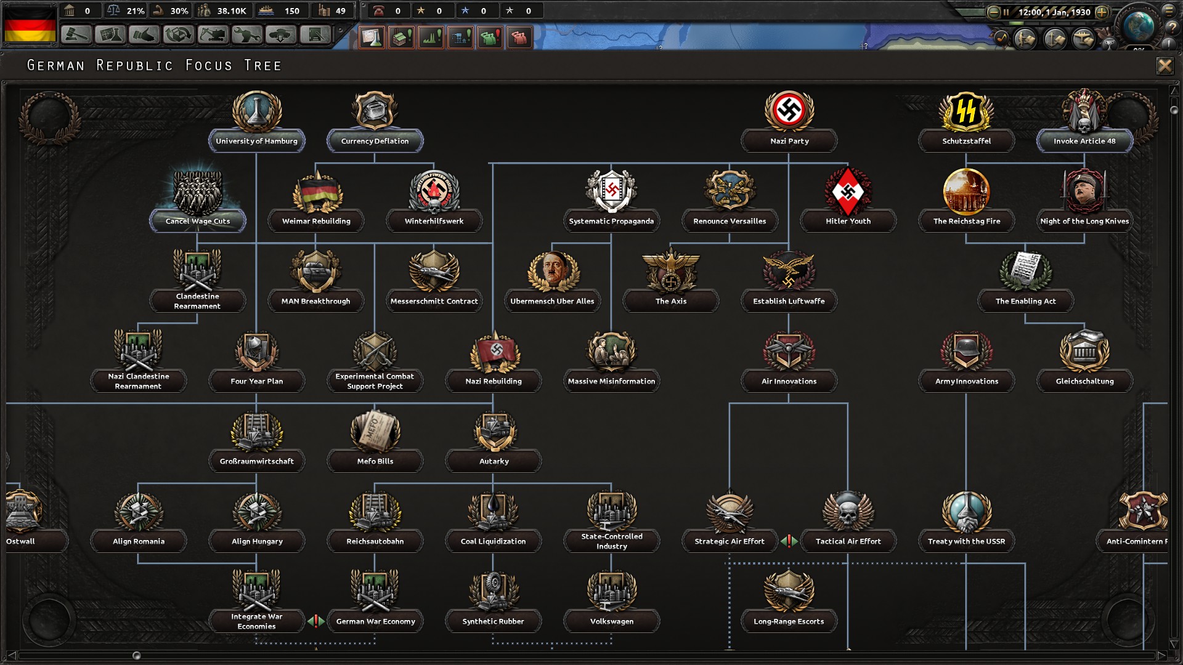Select Autarky focus label

tap(494, 461)
